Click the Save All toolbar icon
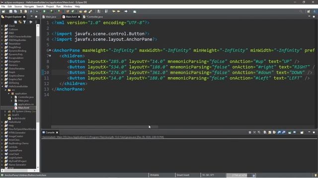Viewport: 318px width, 178px height. pyautogui.click(x=15, y=11)
